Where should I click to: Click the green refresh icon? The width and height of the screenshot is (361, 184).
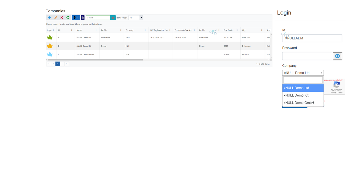(68, 18)
